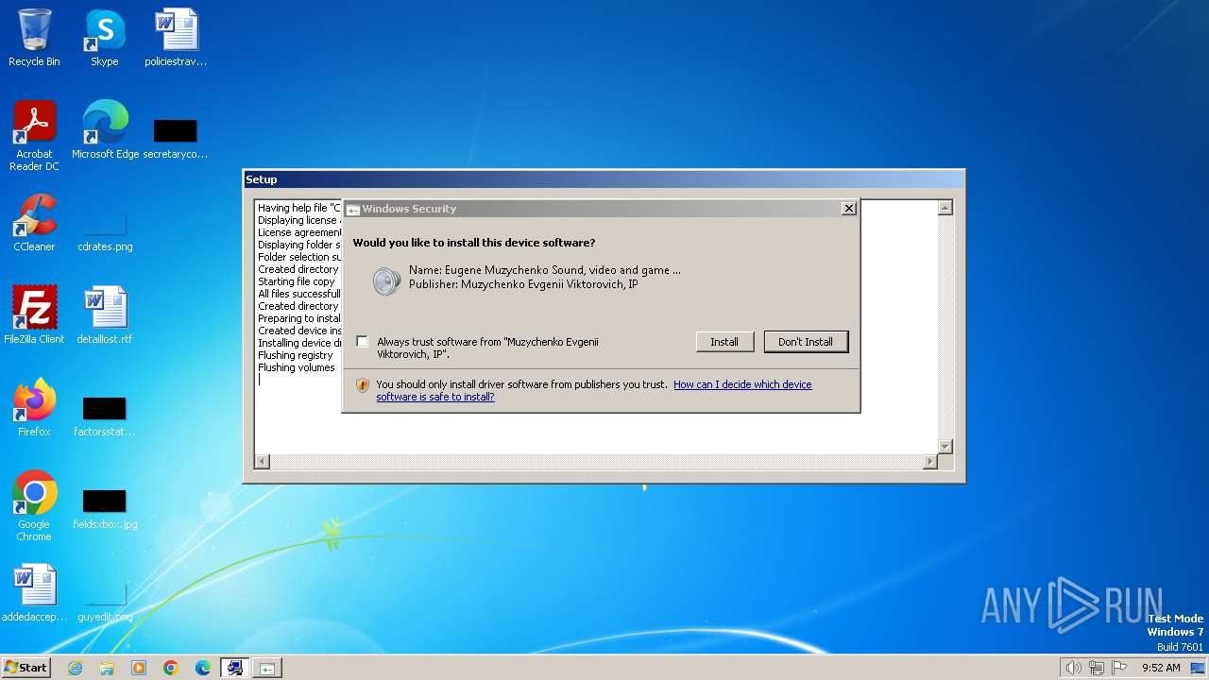Select the factorsstat file on desktop
1209x680 pixels.
[105, 415]
